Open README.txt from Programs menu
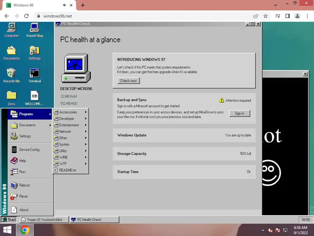The height and width of the screenshot is (236, 314). tap(70, 170)
